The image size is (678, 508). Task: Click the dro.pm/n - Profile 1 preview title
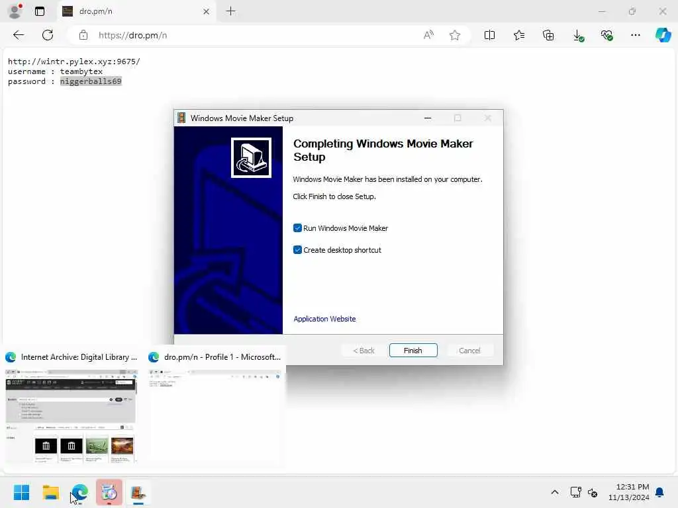pyautogui.click(x=222, y=357)
